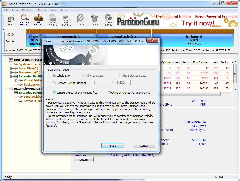Collapse the HD0 disk tree node
The height and width of the screenshot is (181, 240).
click(6, 60)
